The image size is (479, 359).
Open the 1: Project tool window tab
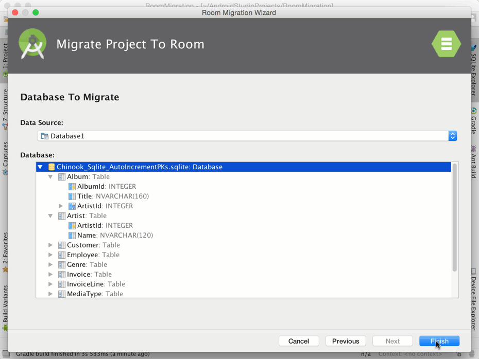click(5, 60)
